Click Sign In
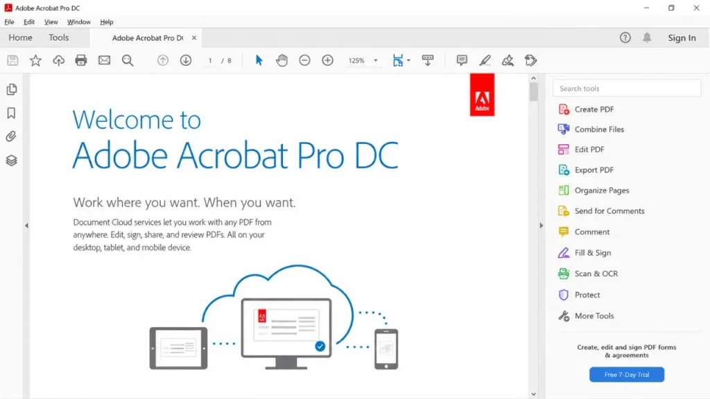Viewport: 710px width, 399px height. 682,38
